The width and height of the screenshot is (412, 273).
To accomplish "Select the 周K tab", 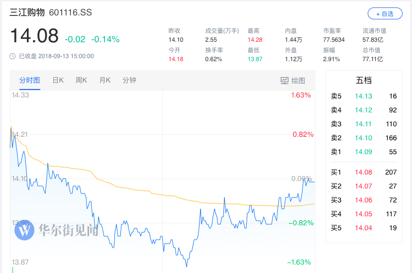I will (81, 80).
